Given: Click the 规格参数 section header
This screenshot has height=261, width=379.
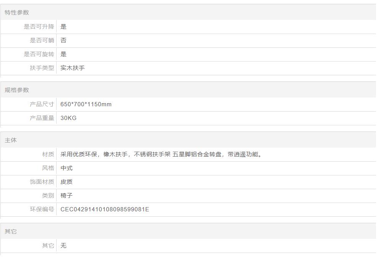Looking at the screenshot, I should [17, 90].
